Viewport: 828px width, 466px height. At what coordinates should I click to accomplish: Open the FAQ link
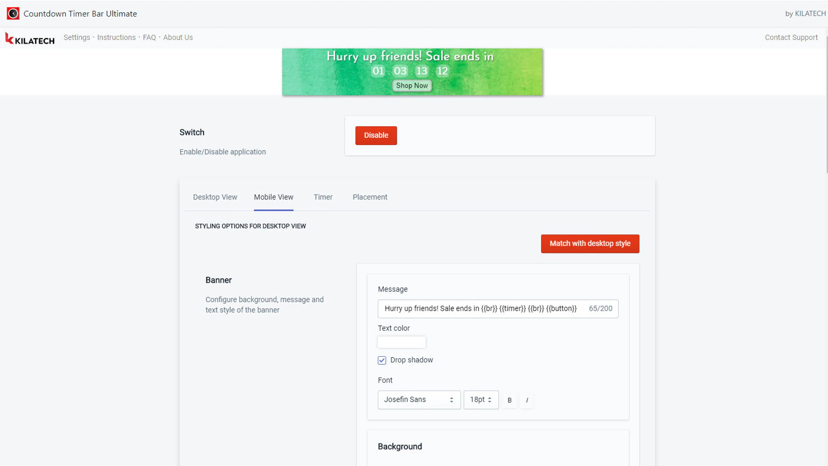coord(150,37)
